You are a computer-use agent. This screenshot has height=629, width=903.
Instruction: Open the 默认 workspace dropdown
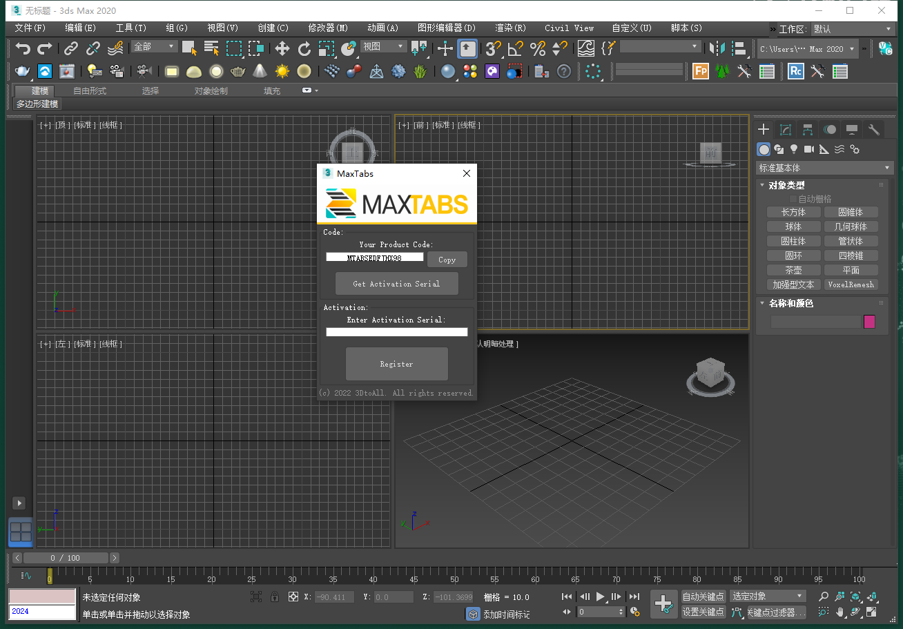[853, 29]
